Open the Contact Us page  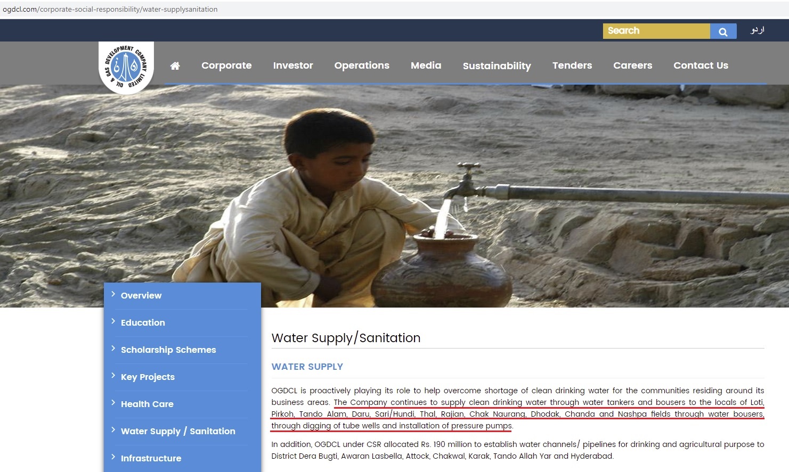point(701,65)
